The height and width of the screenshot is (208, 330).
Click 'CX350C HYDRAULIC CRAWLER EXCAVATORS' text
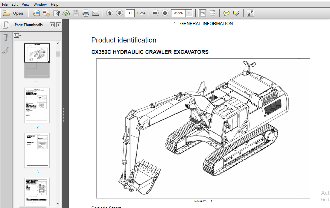coord(150,52)
